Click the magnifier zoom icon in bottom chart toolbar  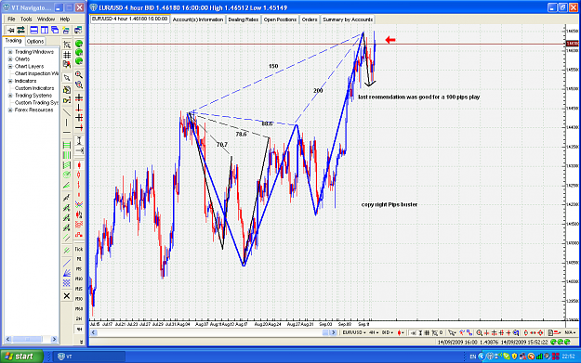pos(479,332)
